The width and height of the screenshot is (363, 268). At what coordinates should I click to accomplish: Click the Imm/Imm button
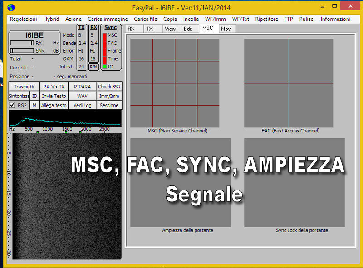pyautogui.click(x=109, y=96)
